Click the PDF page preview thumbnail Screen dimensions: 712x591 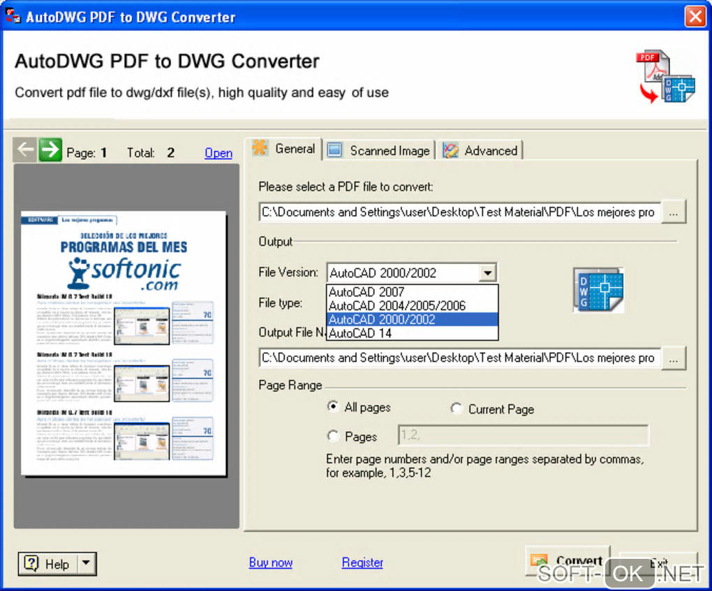(x=124, y=344)
